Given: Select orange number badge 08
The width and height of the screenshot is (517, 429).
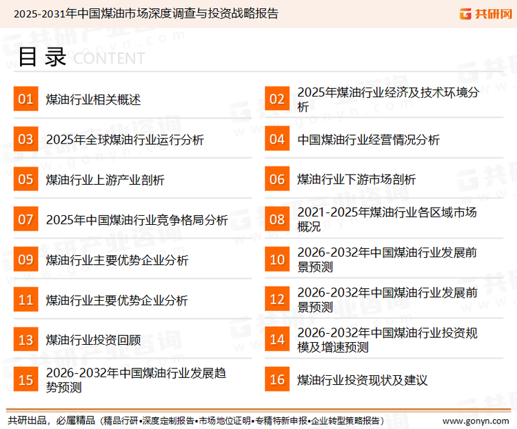Looking at the screenshot, I should tap(277, 219).
